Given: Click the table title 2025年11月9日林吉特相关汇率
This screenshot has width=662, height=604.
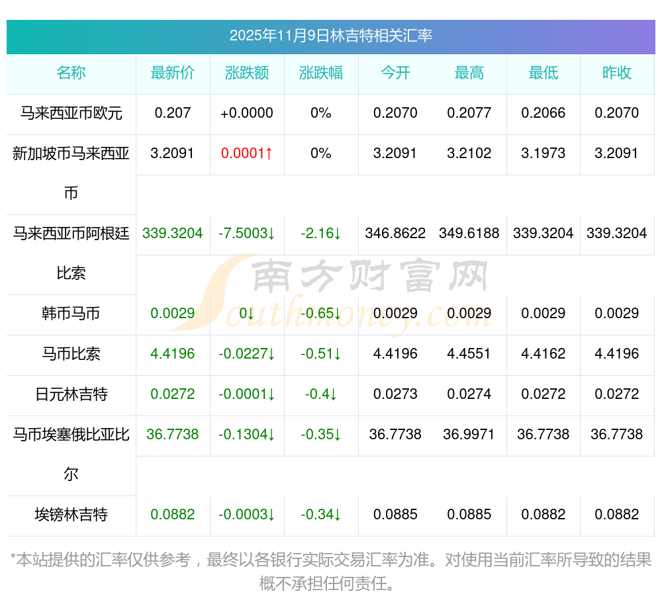Looking at the screenshot, I should [x=330, y=36].
